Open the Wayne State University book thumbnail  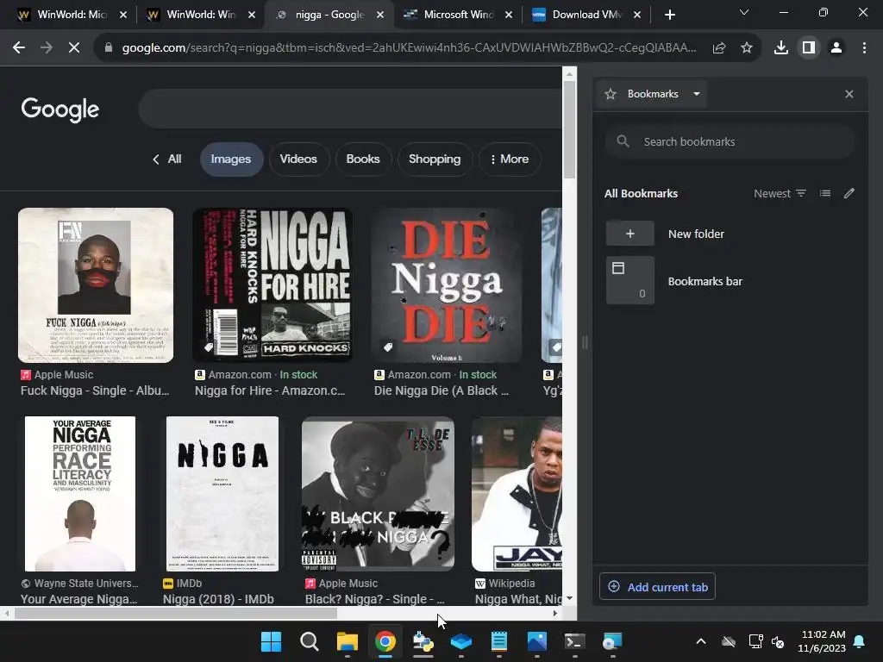point(80,494)
